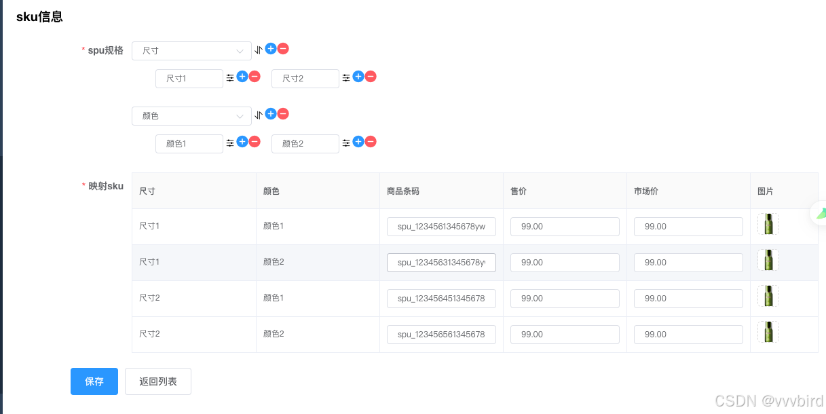
Task: Focus the barcode field for 尺寸1 颜色2
Action: [x=441, y=263]
